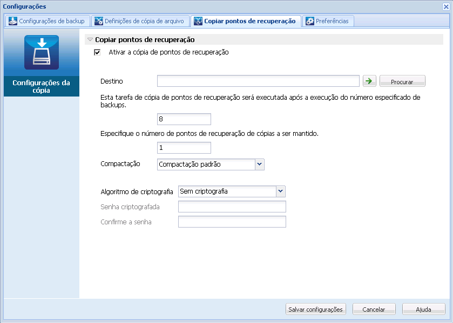The width and height of the screenshot is (453, 323).
Task: Click the green arrow icon beside Destino
Action: pyautogui.click(x=369, y=80)
